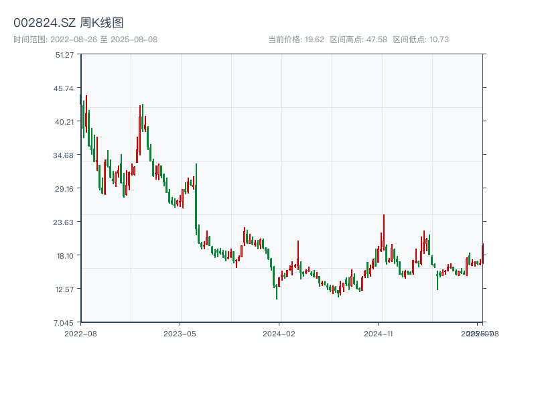536x402 pixels.
Task: Click the 29.16 y-axis price label
Action: pyautogui.click(x=65, y=188)
